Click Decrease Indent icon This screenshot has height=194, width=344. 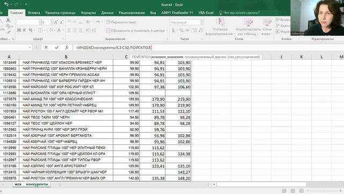point(88,30)
